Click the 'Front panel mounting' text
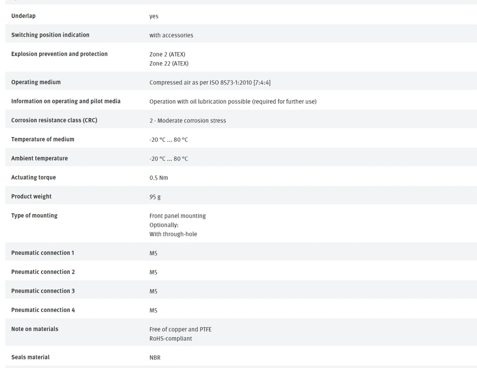 point(177,216)
